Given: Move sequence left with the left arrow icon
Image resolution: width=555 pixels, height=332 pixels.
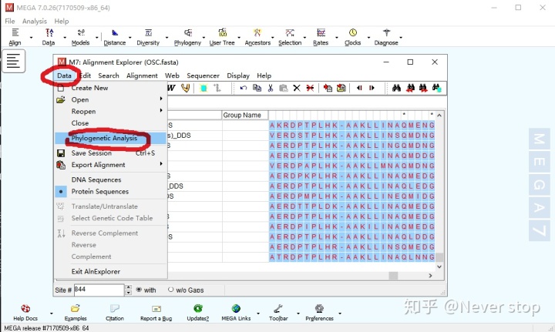Looking at the screenshot, I should (359, 88).
